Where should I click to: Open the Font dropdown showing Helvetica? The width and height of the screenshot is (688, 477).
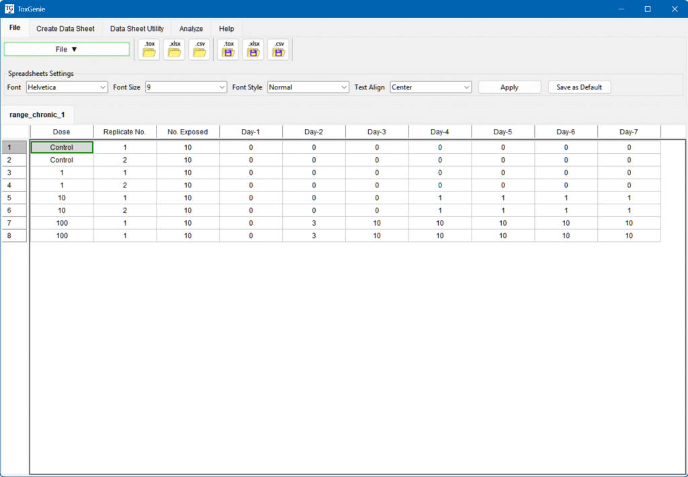point(67,87)
